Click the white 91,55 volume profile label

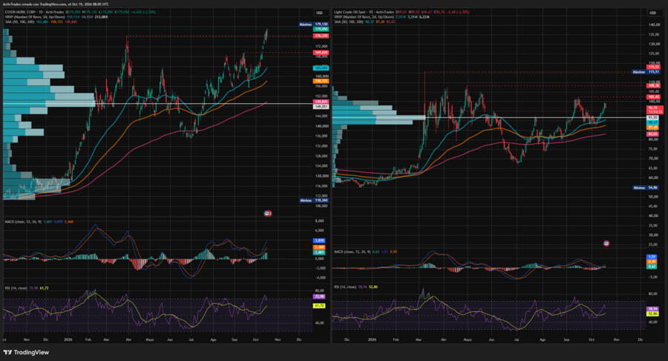[x=653, y=117]
